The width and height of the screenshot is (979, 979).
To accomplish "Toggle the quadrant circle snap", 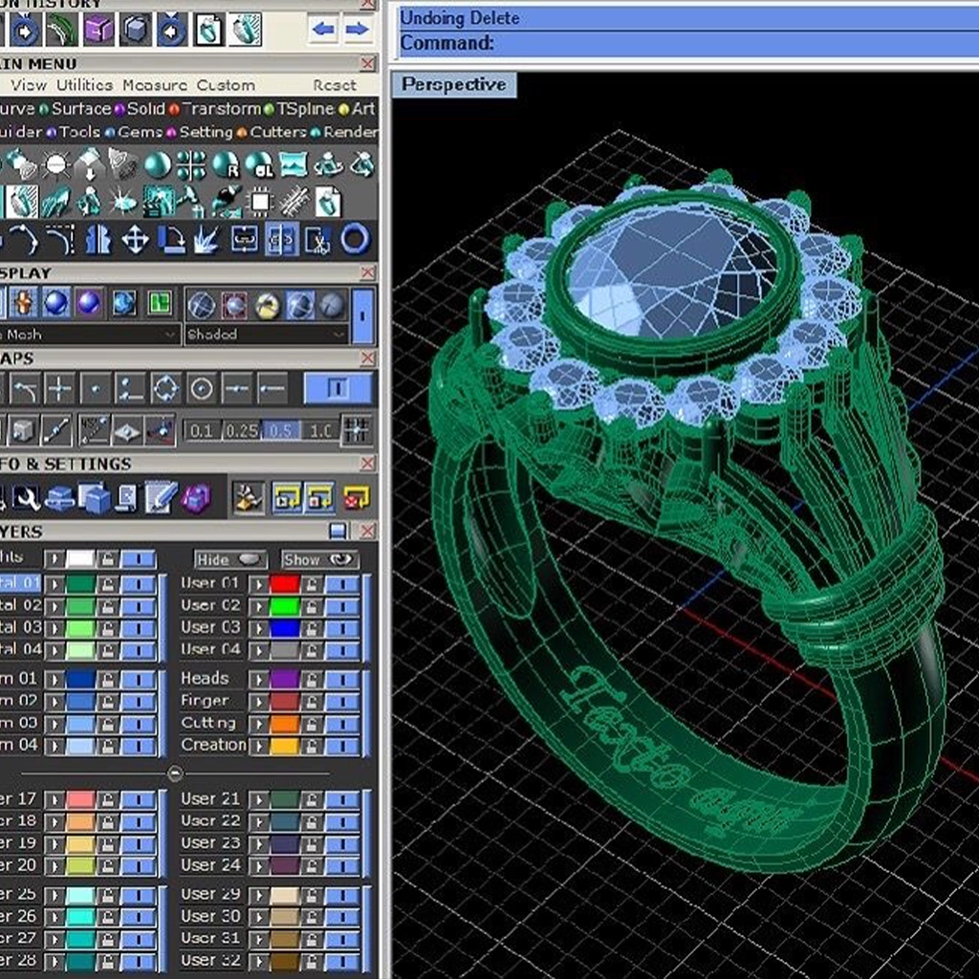I will coord(165,389).
